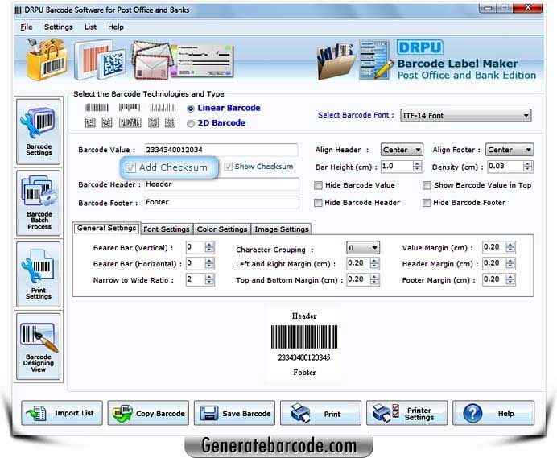Adjust Density spinner arrows

[527, 167]
